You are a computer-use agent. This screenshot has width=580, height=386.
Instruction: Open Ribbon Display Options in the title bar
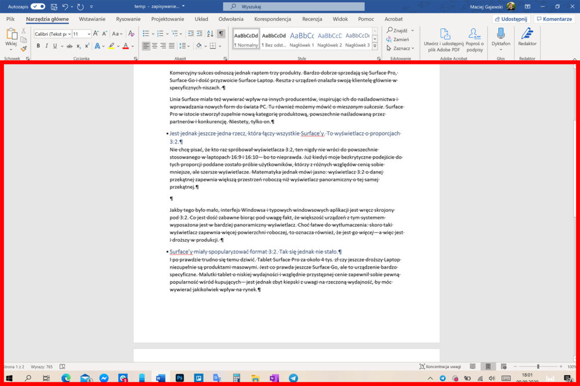(x=527, y=6)
